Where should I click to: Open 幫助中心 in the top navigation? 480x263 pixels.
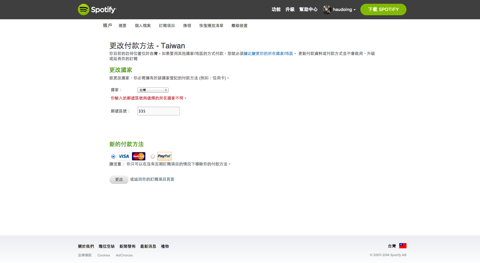click(308, 9)
